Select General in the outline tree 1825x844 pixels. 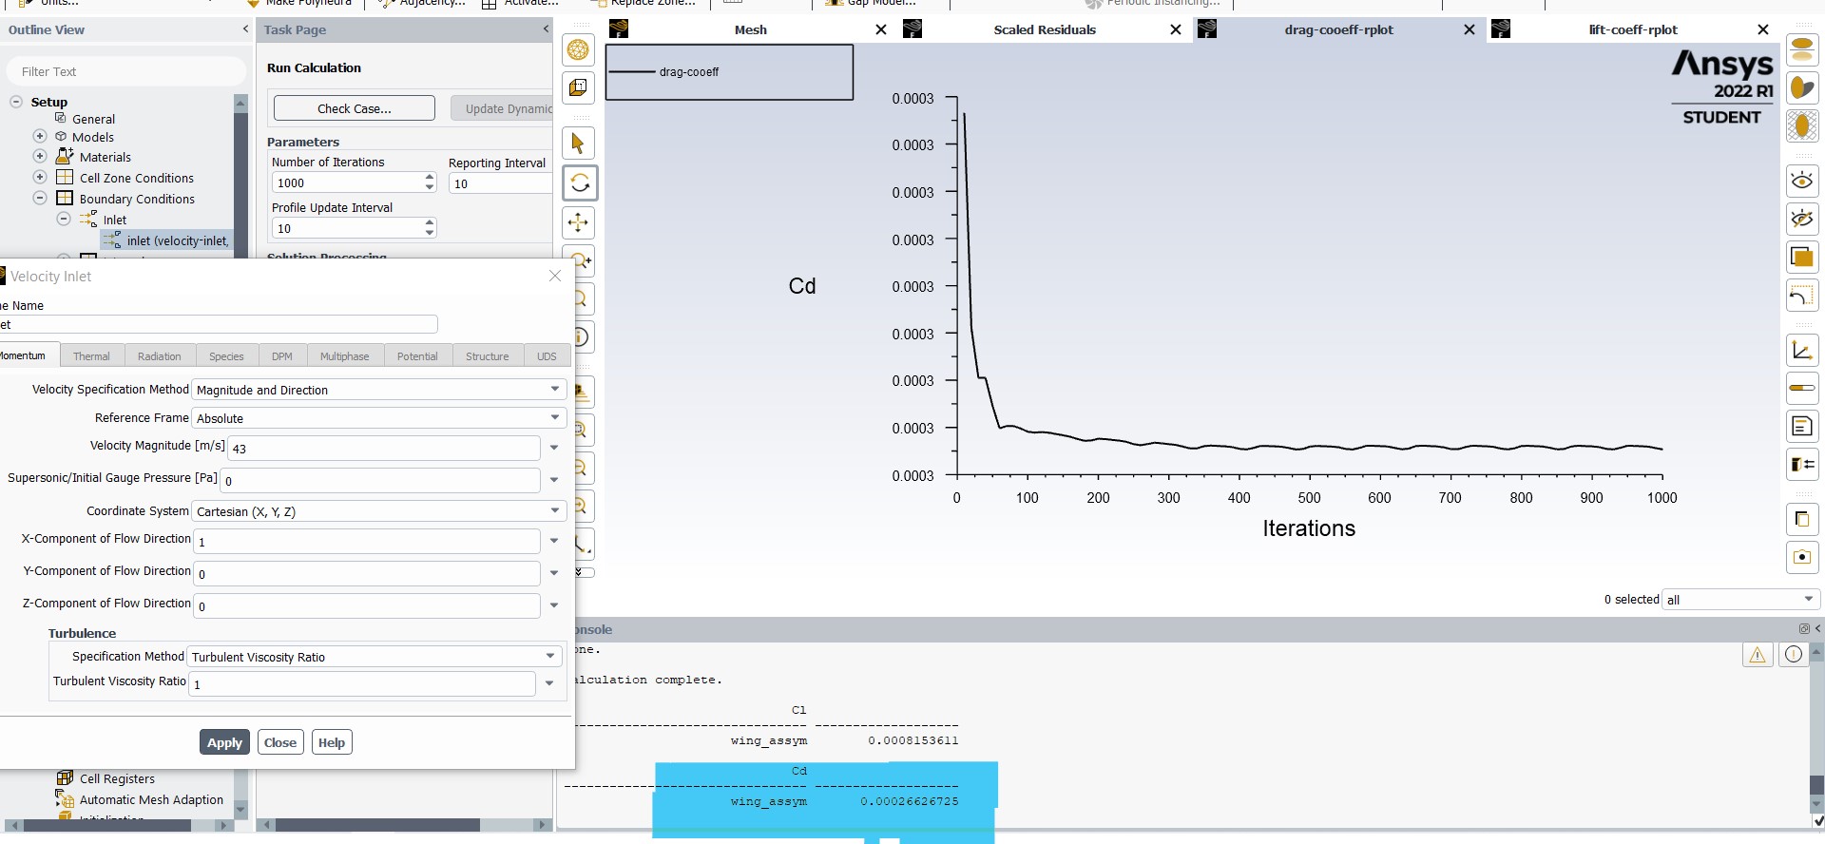(x=93, y=119)
